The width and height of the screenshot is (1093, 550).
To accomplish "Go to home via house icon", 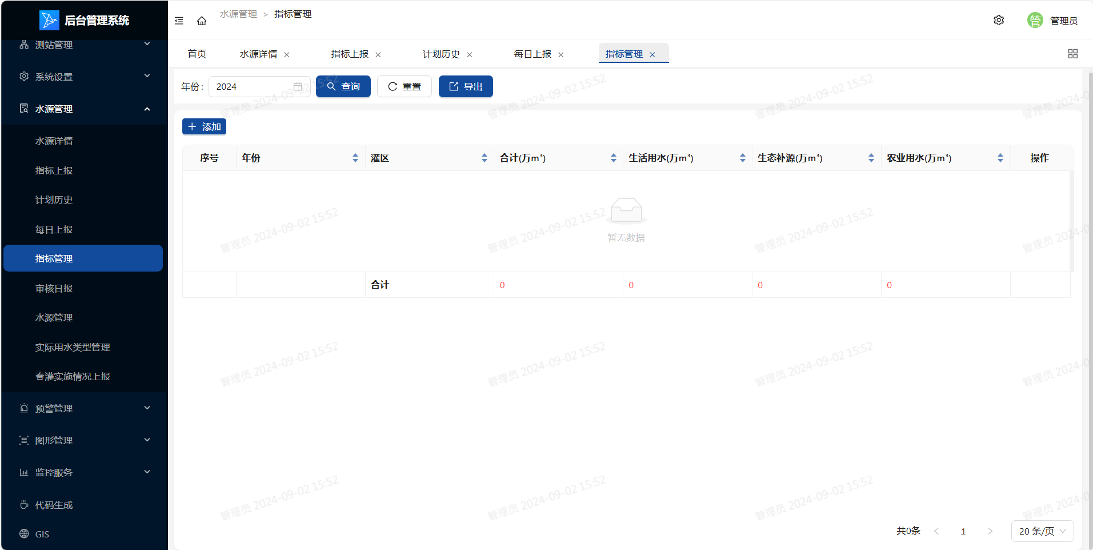I will pyautogui.click(x=202, y=21).
